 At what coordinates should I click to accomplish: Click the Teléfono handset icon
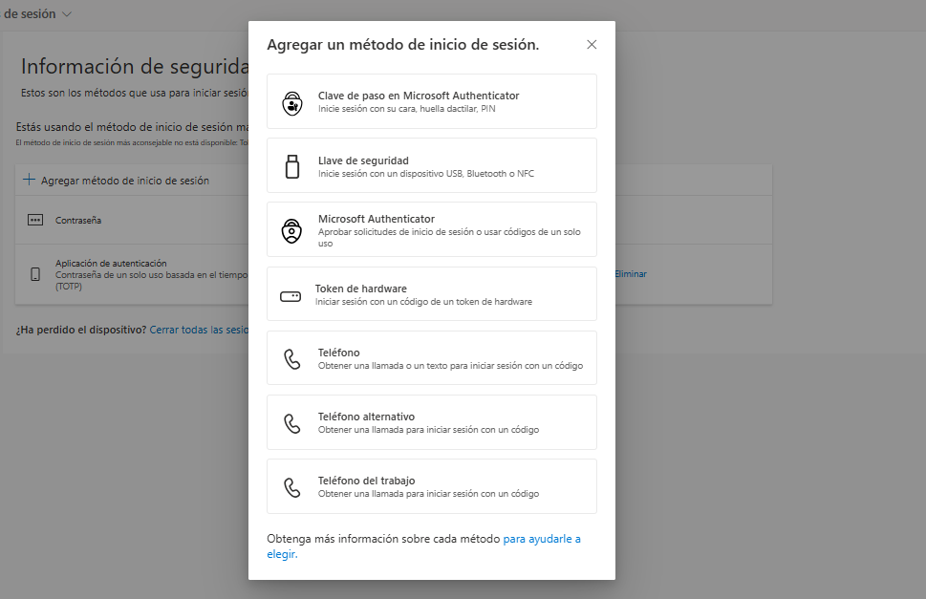tap(291, 359)
